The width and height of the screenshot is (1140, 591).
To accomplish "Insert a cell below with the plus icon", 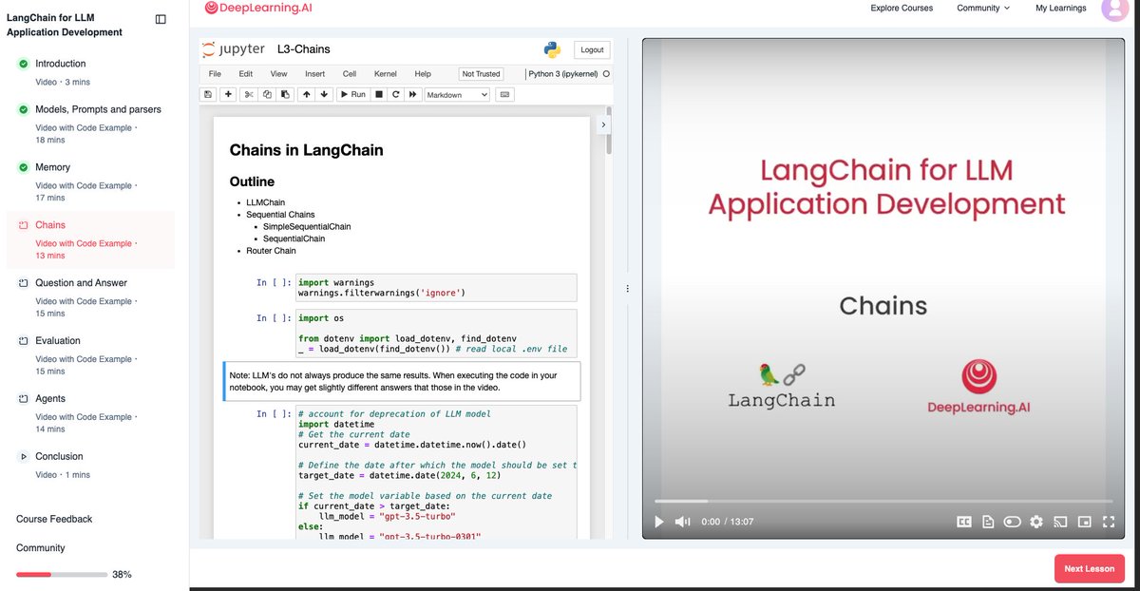I will click(x=228, y=94).
